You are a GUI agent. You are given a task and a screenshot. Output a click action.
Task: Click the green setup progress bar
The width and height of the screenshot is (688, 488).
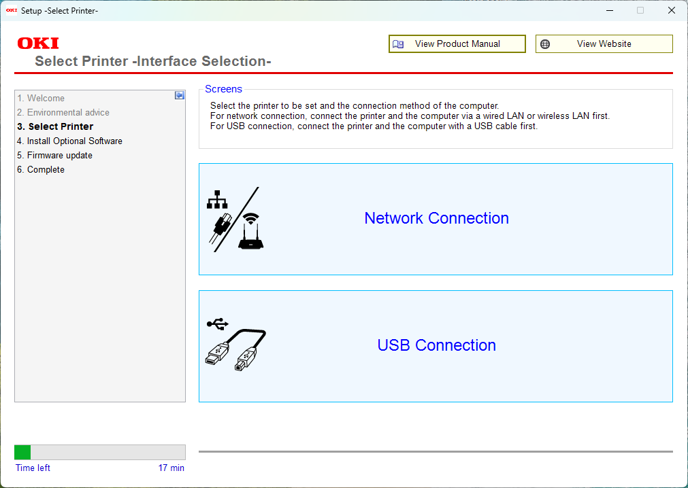(100, 452)
